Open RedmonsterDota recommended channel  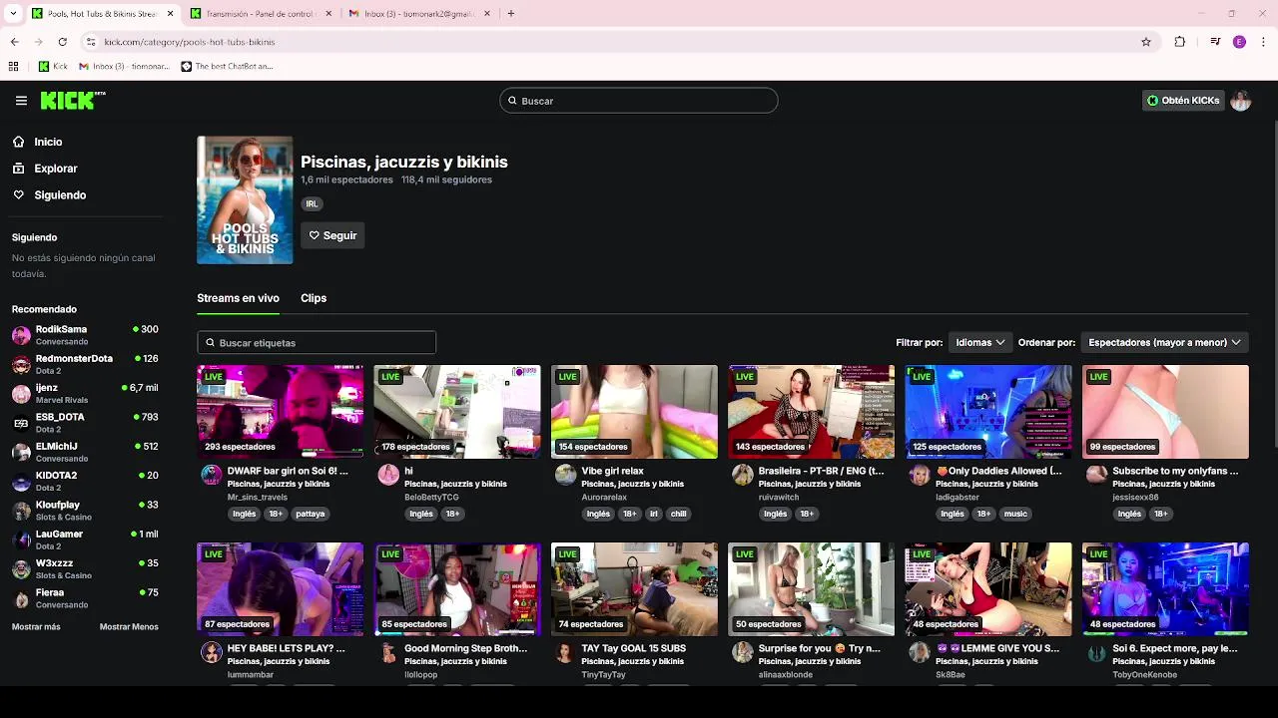(x=85, y=364)
